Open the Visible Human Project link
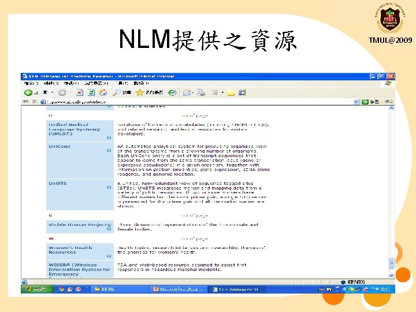416x312 pixels. click(80, 225)
